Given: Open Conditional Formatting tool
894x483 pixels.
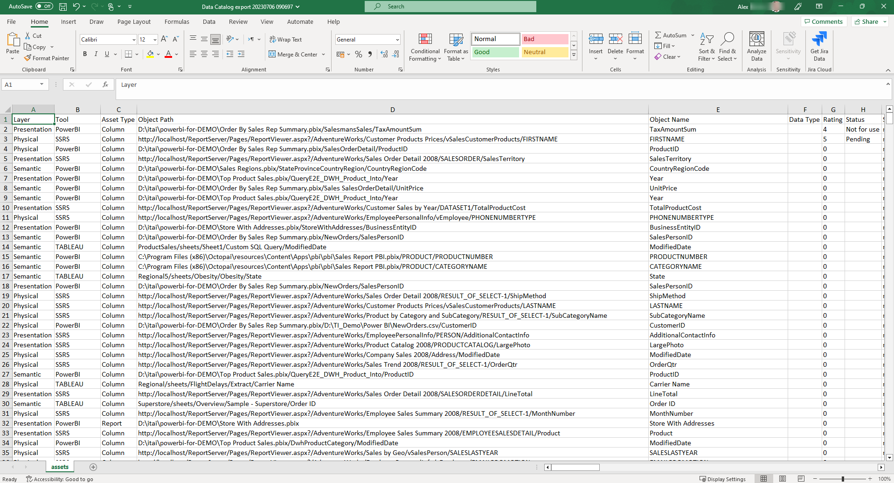Looking at the screenshot, I should pos(425,47).
